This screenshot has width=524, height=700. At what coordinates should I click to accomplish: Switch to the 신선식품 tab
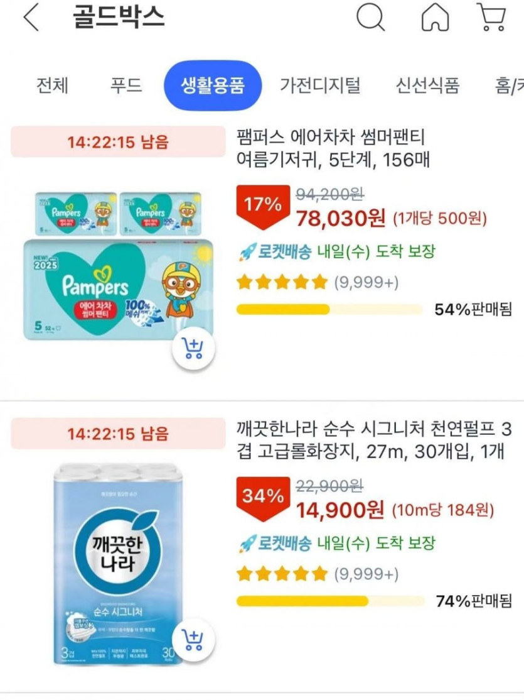tap(427, 85)
